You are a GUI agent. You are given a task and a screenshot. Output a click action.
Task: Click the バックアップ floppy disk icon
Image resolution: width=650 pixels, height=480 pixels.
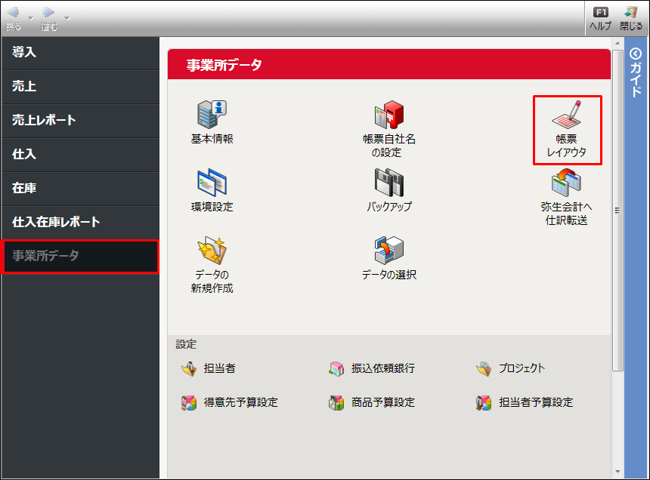[388, 182]
